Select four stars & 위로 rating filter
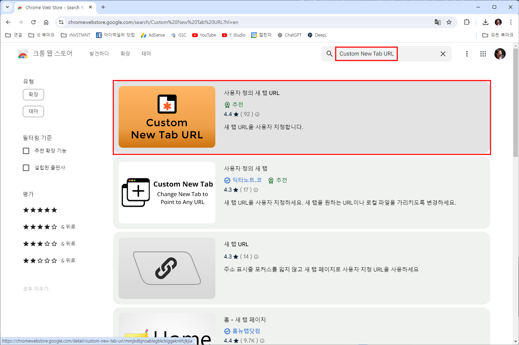519x345 pixels. click(x=49, y=227)
